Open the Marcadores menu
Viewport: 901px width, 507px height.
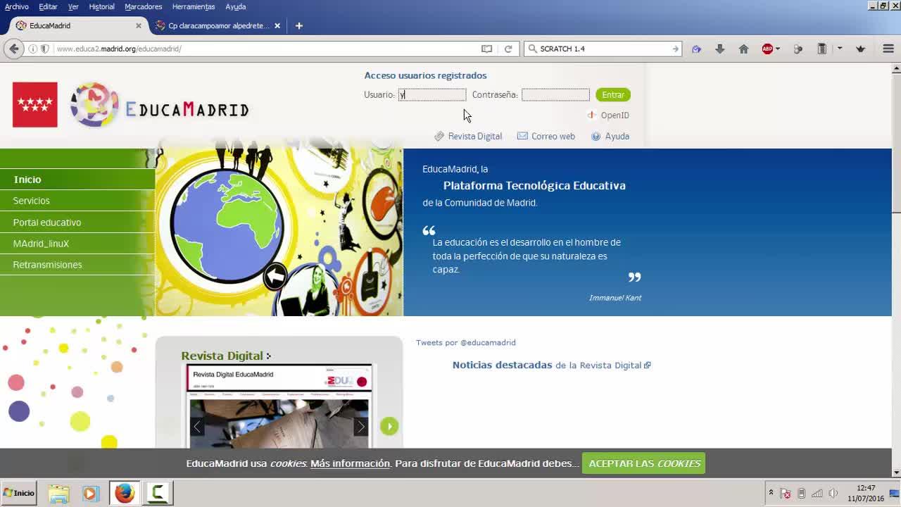click(143, 6)
